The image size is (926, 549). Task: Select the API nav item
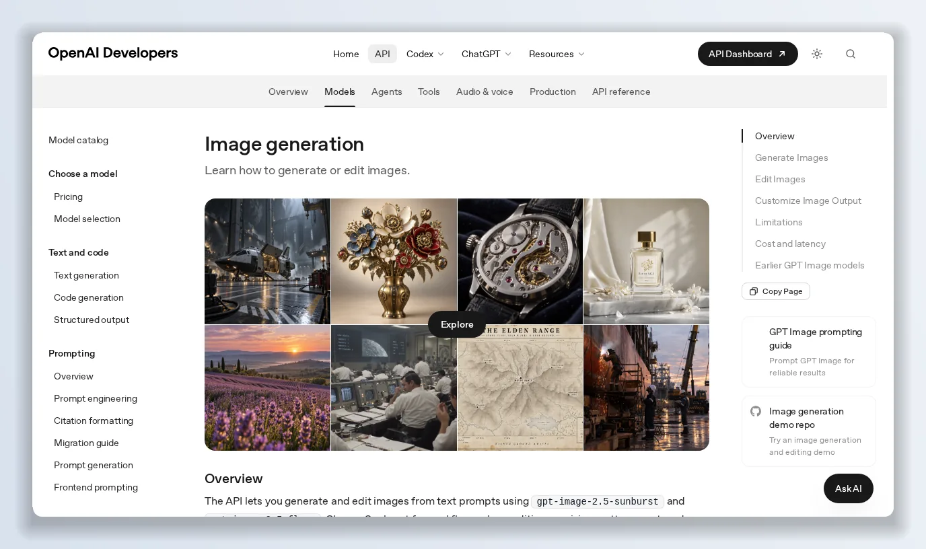(x=382, y=54)
